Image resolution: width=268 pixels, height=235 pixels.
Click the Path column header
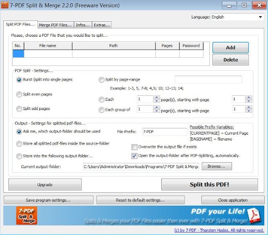pos(113,46)
